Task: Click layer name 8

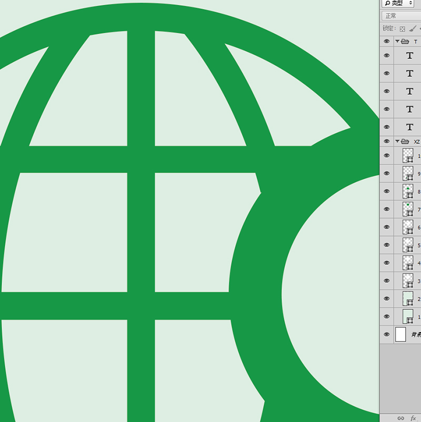Action: (419, 192)
